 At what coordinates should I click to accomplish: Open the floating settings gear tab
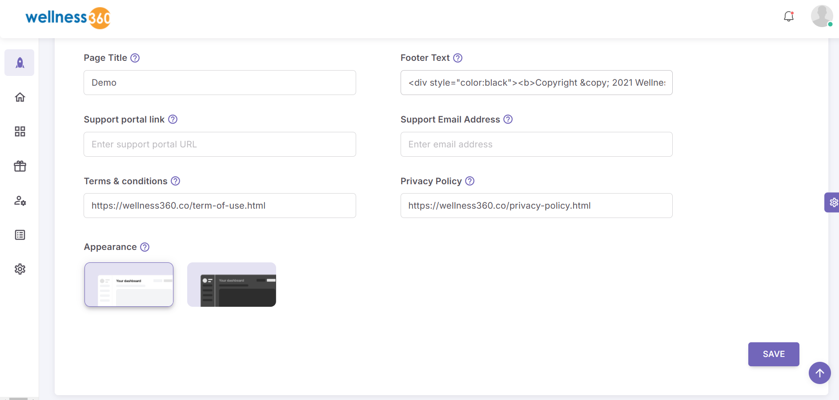point(832,202)
